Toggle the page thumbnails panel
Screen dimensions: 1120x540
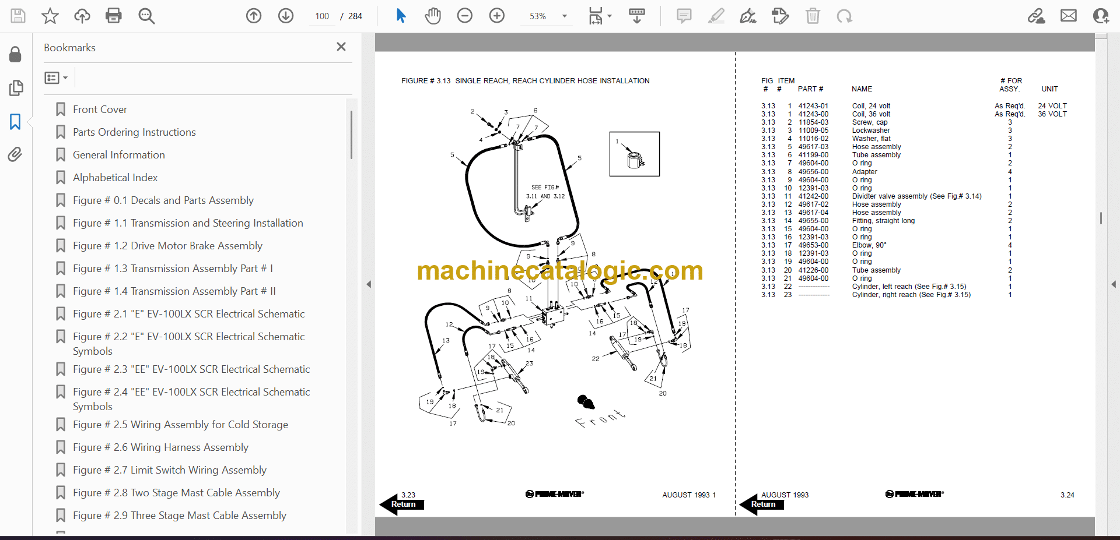point(16,88)
